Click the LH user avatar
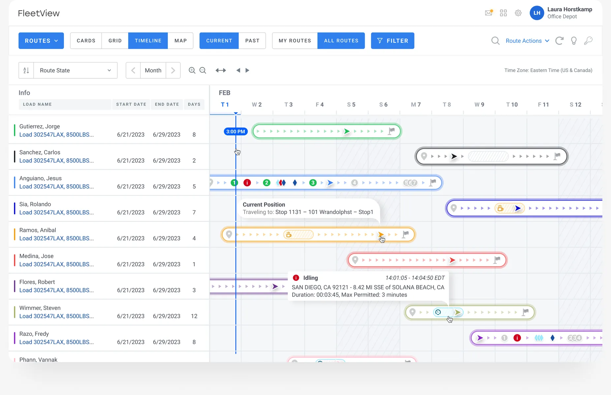Screen dimensions: 611x395 (x=537, y=13)
